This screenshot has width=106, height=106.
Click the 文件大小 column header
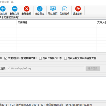click(x=101, y=22)
